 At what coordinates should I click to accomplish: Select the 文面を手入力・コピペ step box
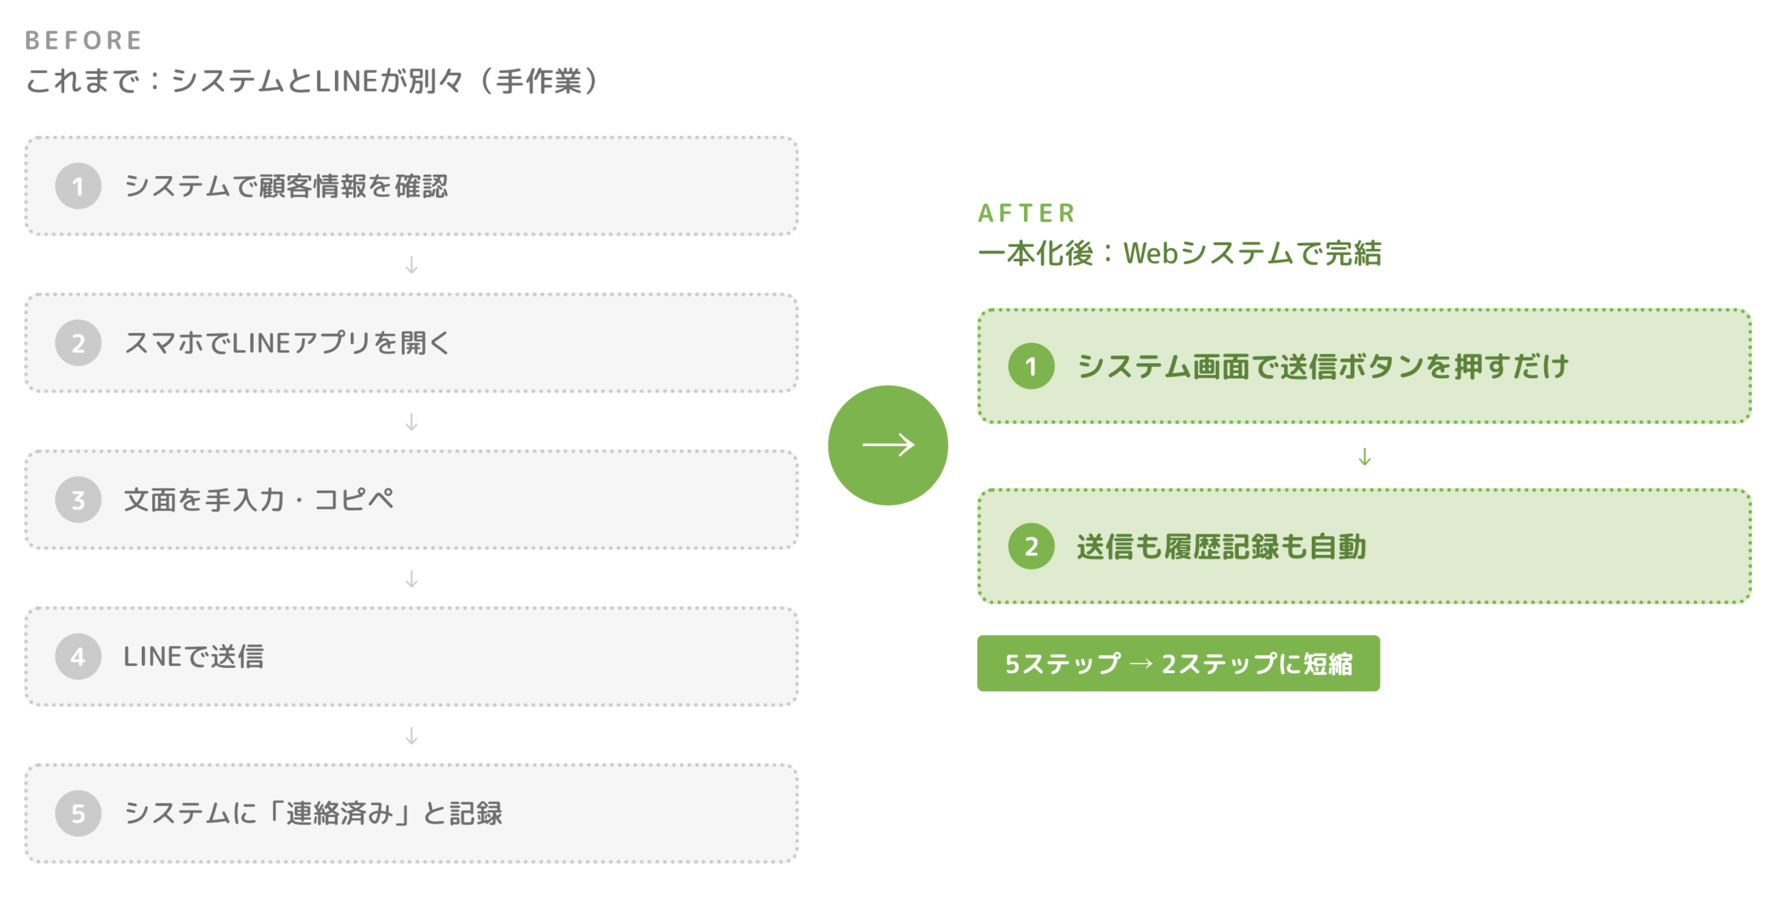(x=411, y=500)
